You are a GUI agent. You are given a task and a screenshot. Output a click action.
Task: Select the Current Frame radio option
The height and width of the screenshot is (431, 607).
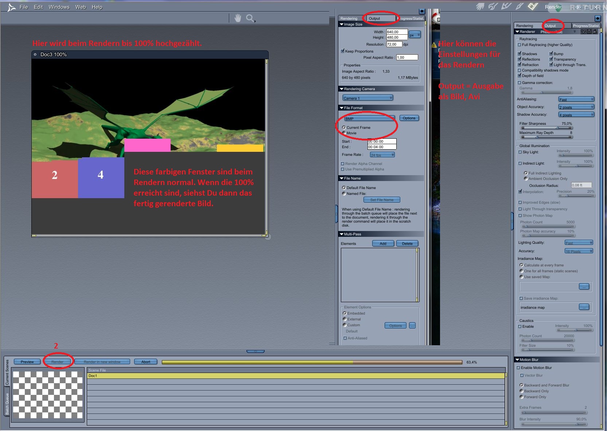344,127
